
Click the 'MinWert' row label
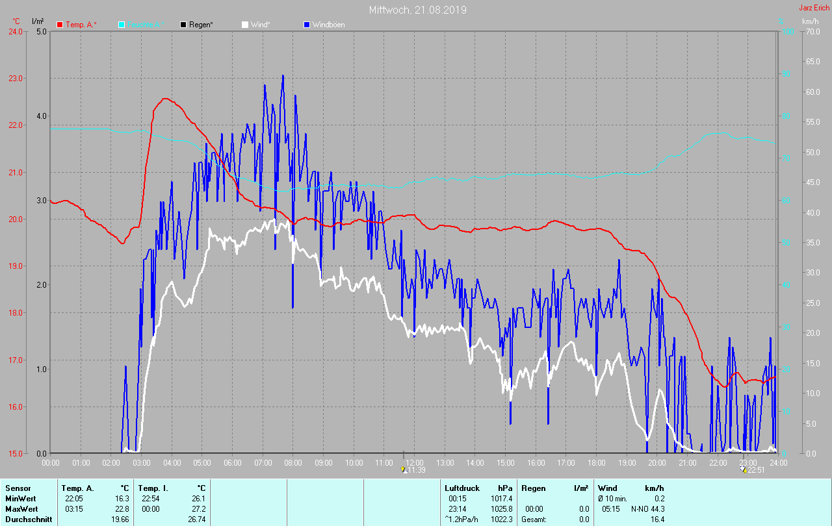20,499
